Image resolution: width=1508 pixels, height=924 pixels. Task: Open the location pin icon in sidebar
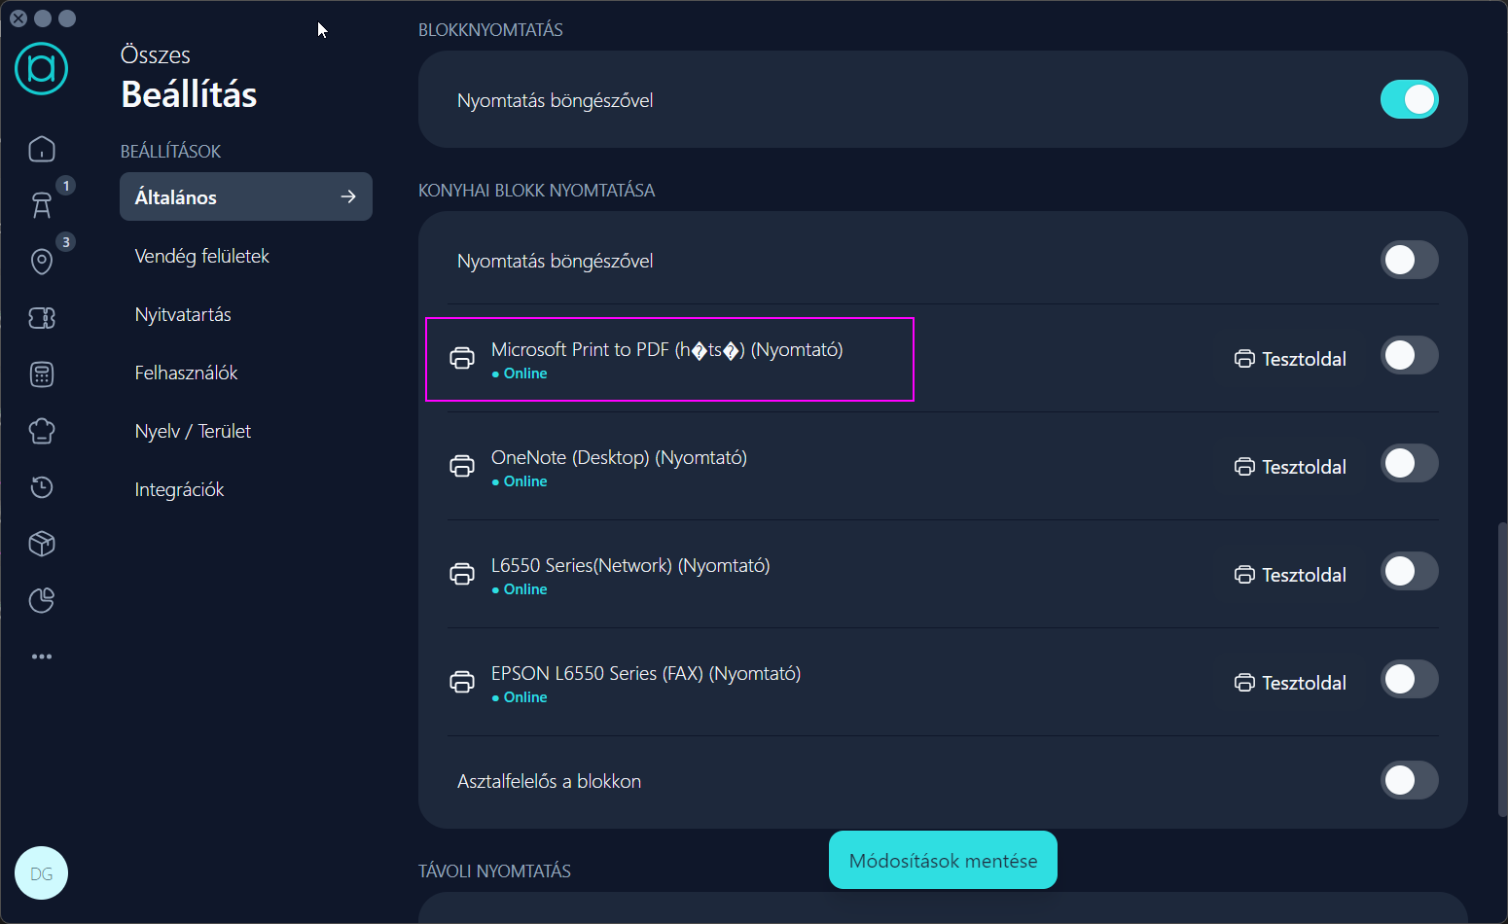[42, 262]
